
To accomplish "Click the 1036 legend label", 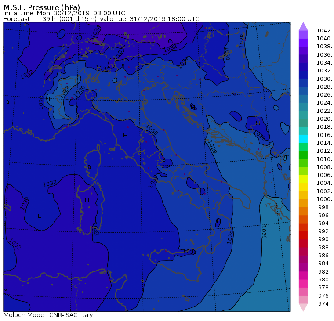I will click(x=324, y=55).
